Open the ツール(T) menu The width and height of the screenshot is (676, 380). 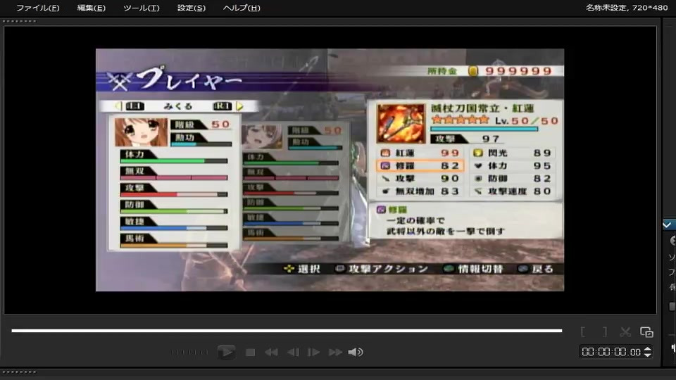pyautogui.click(x=141, y=8)
